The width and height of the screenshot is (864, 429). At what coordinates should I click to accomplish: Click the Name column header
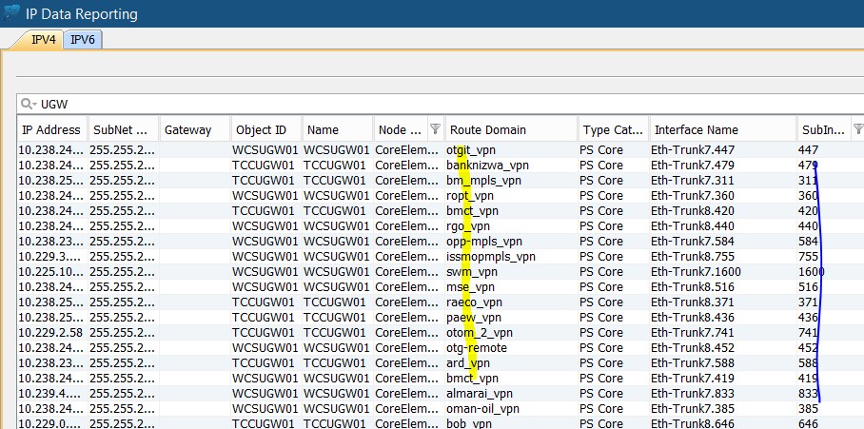tap(337, 129)
